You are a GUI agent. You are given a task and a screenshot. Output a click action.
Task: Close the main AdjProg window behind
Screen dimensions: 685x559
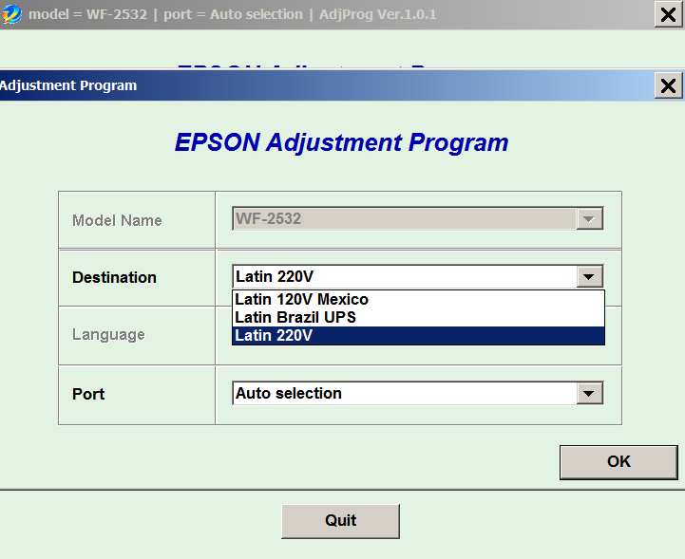668,14
